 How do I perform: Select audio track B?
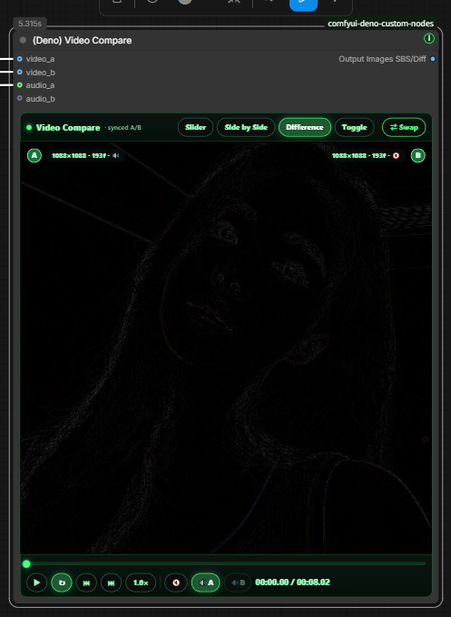(238, 583)
